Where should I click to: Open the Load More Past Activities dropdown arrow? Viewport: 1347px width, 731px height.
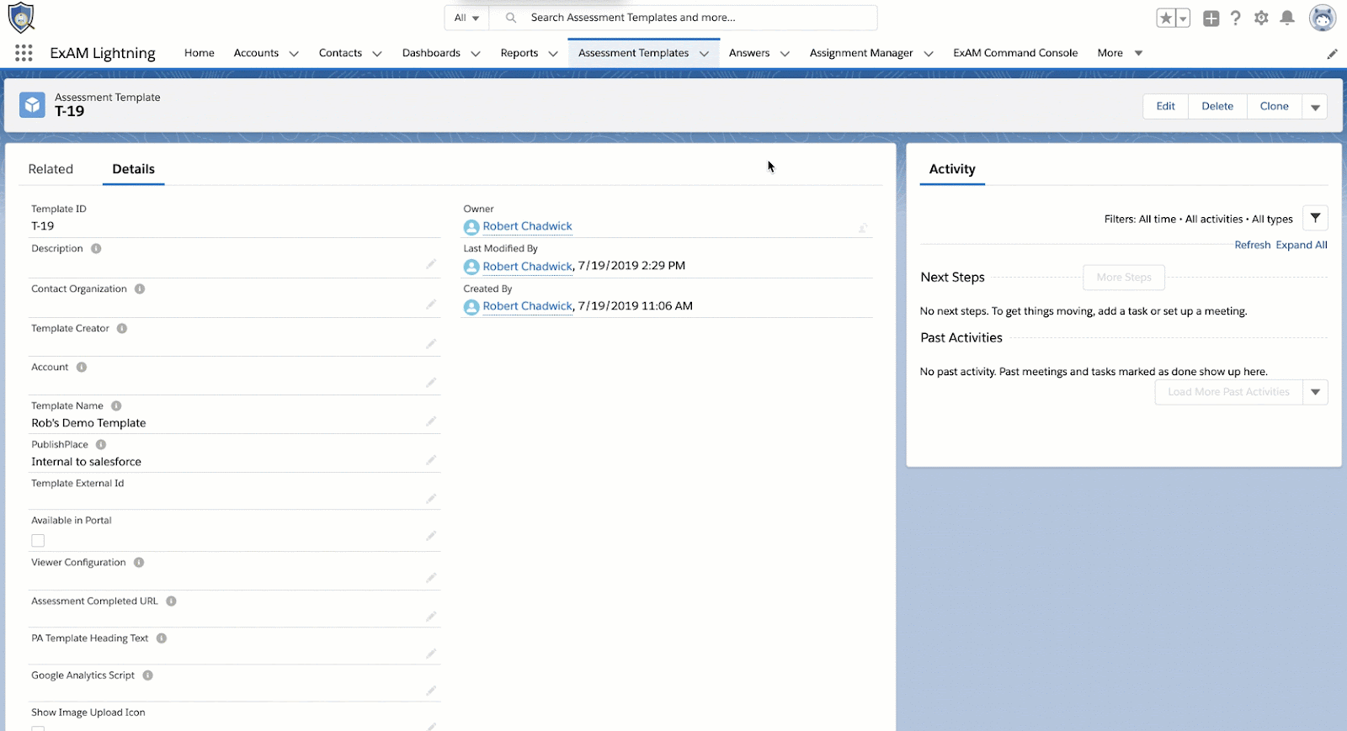pyautogui.click(x=1315, y=392)
